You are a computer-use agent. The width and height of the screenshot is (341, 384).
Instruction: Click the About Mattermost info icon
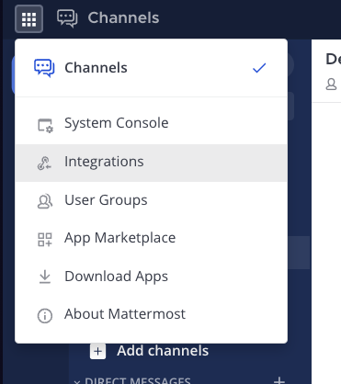pos(45,315)
